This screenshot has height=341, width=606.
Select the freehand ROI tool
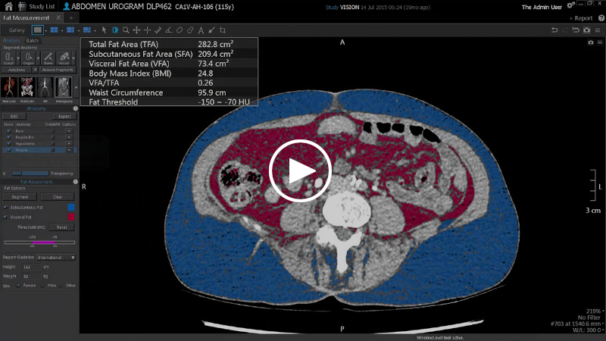190,30
